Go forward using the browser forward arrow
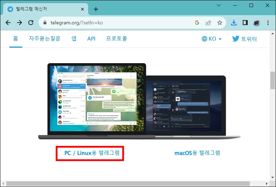 click(x=19, y=23)
